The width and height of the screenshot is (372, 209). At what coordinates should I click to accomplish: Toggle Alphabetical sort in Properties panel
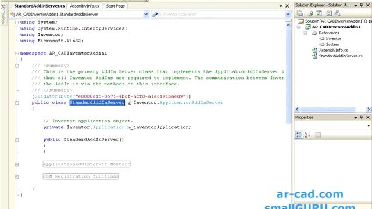307,135
